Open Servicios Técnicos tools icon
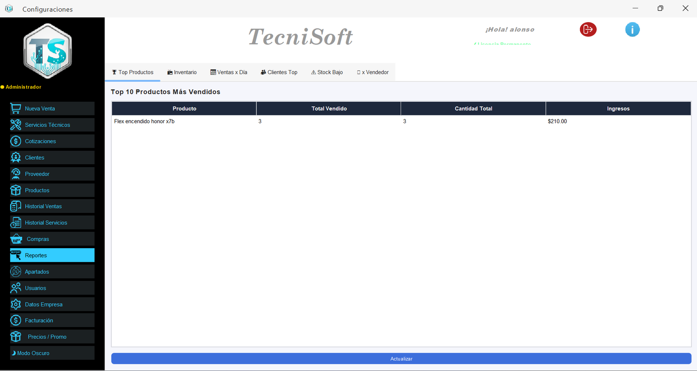 16,125
